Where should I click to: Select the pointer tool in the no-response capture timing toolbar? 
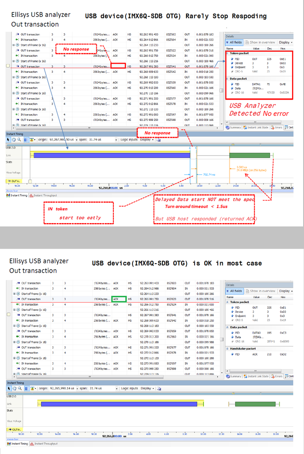point(8,140)
